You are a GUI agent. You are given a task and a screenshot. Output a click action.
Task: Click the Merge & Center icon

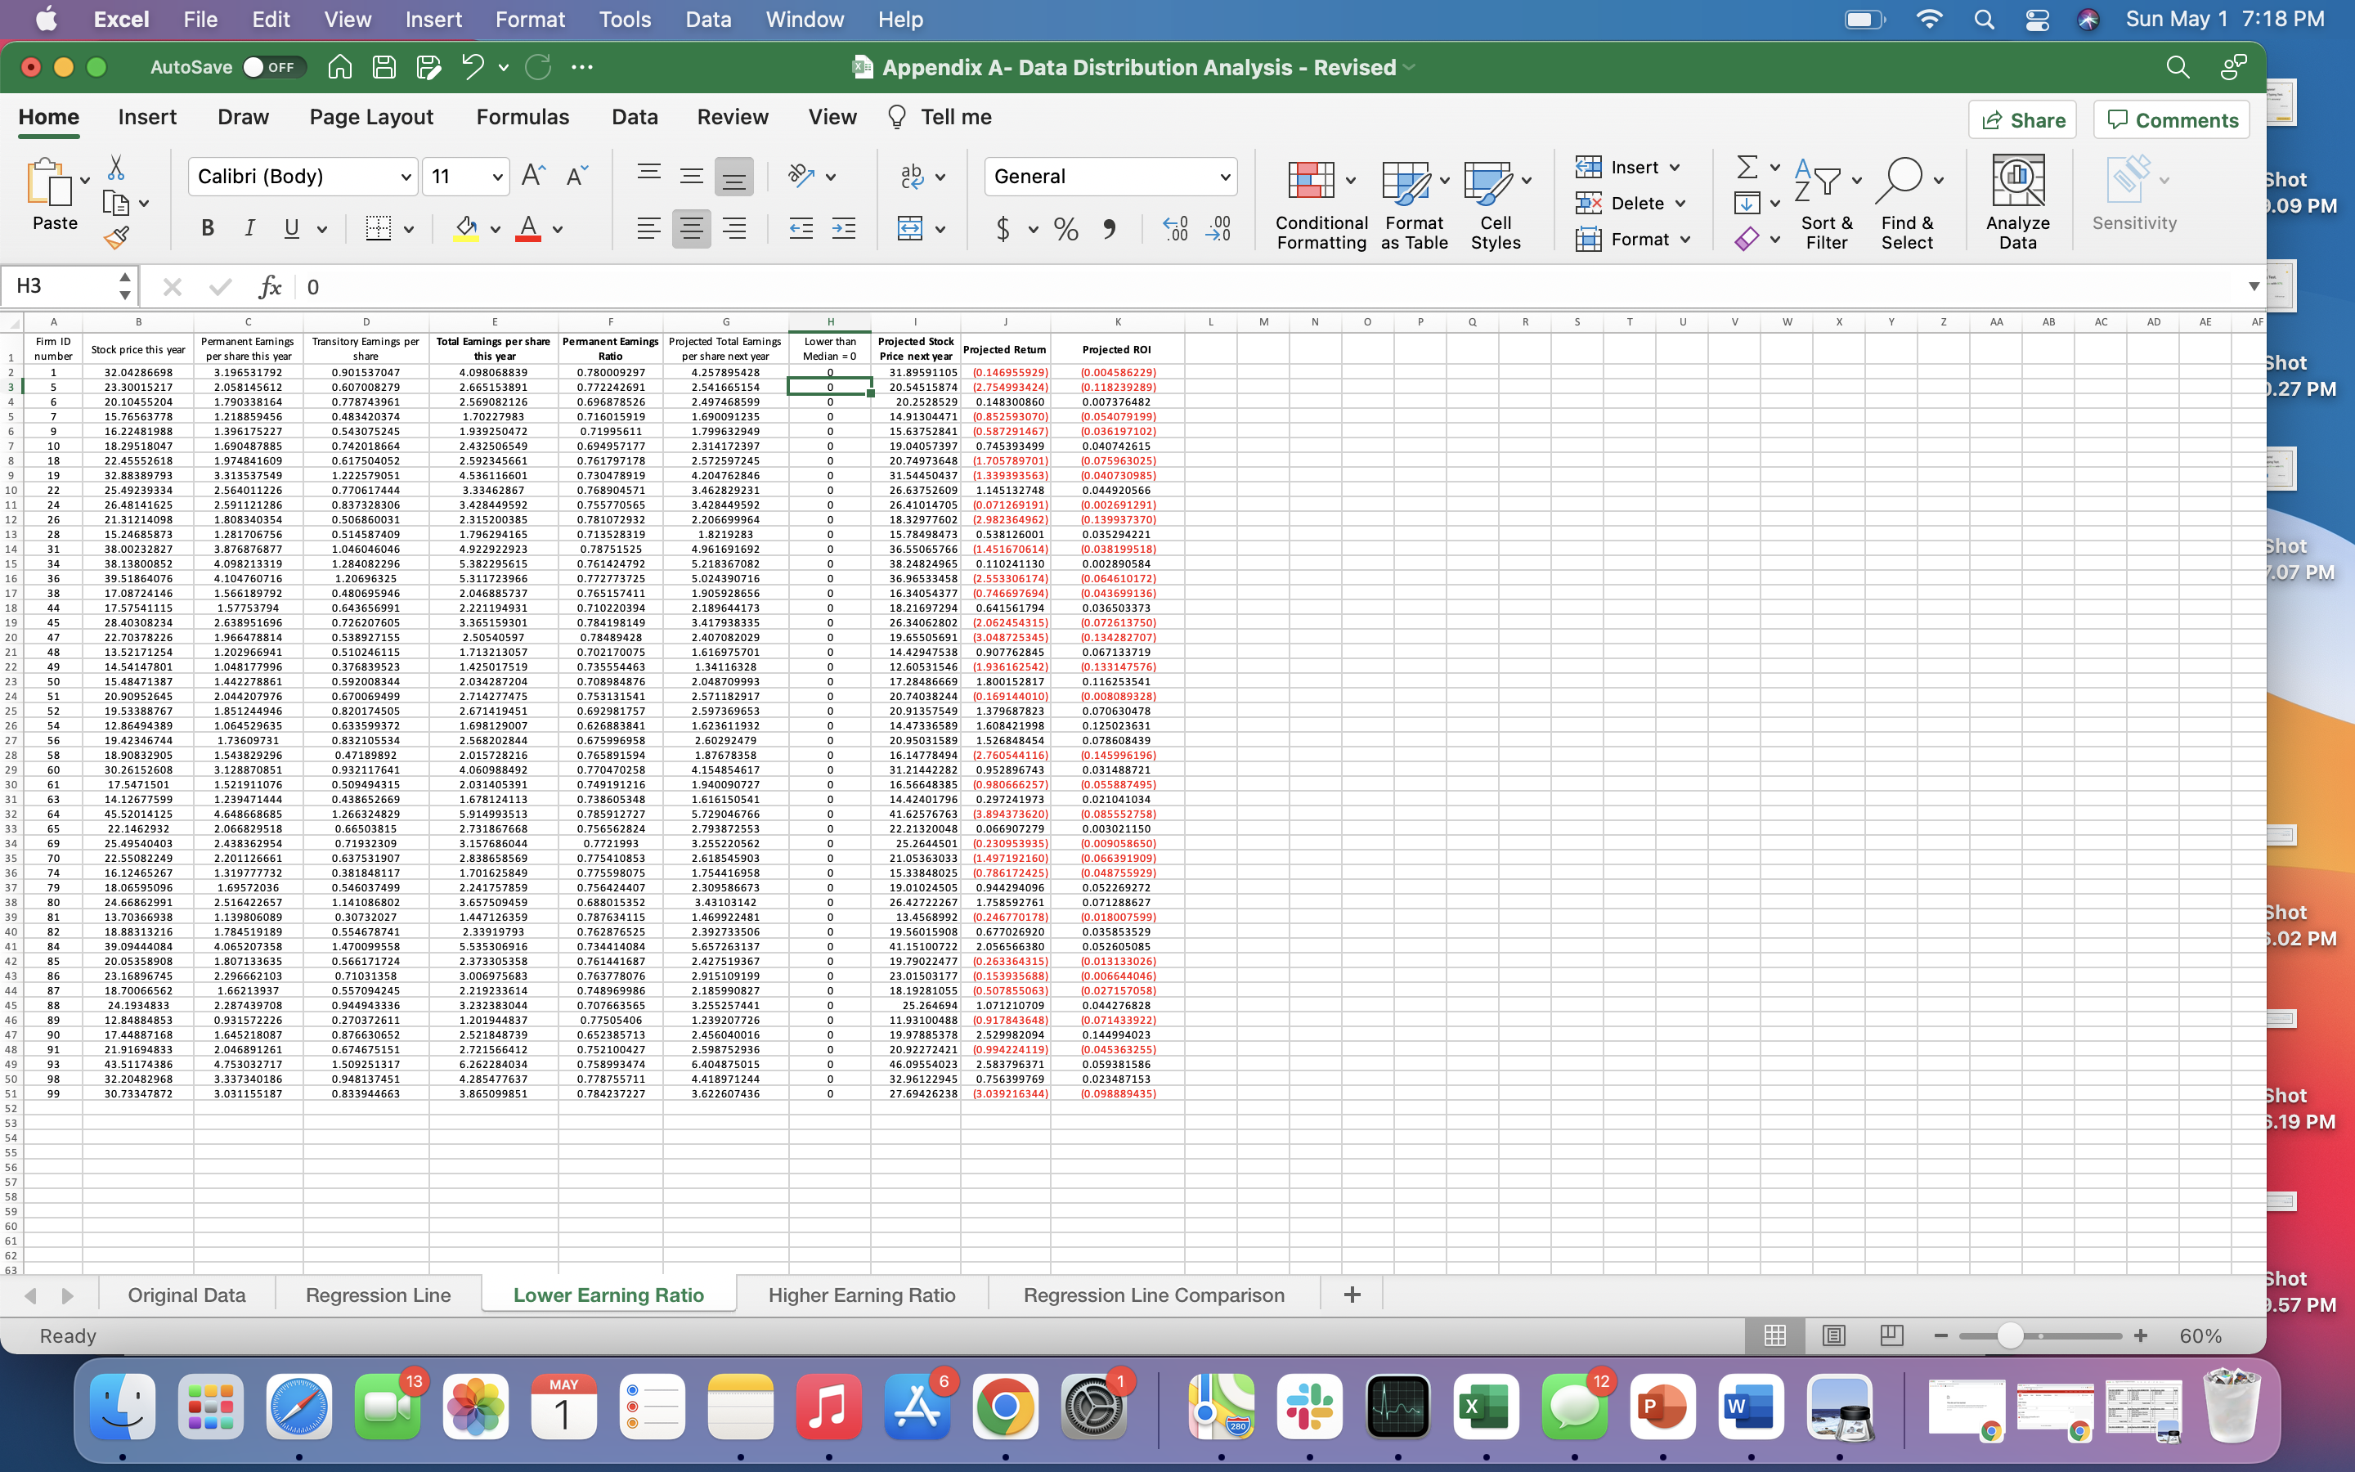[x=910, y=229]
